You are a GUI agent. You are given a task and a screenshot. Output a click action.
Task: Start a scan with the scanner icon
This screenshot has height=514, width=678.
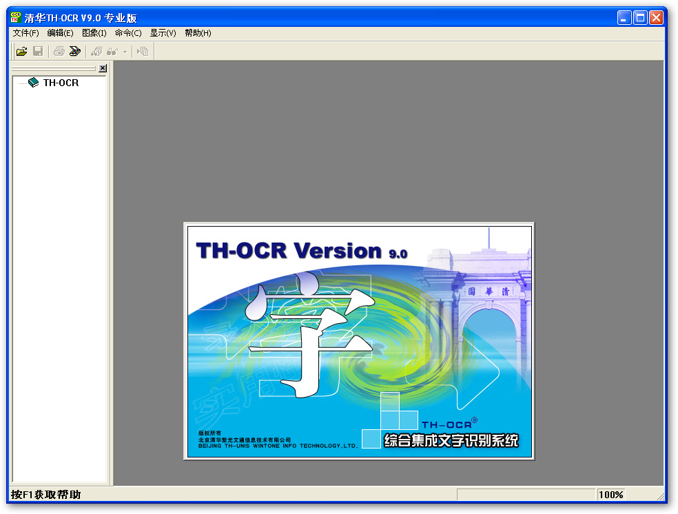(75, 52)
